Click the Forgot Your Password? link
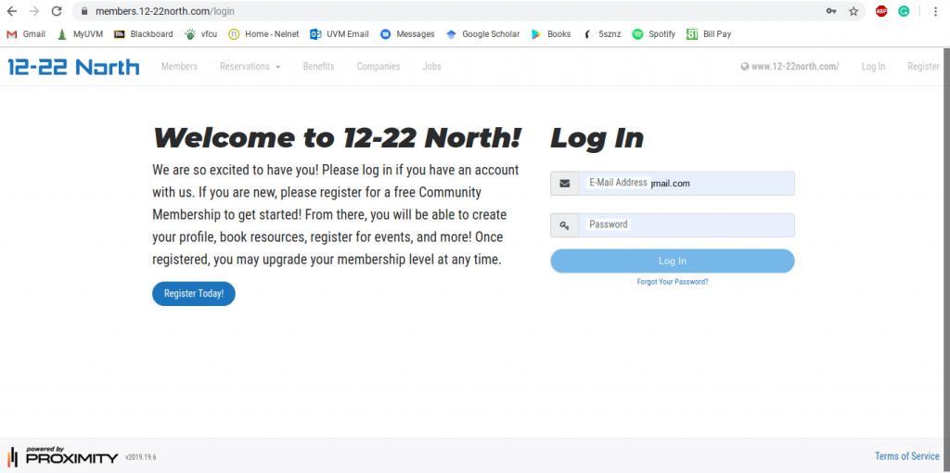Viewport: 950px width, 473px height. click(673, 282)
